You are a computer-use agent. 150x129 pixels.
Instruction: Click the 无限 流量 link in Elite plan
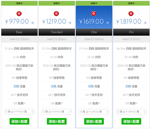click(94, 86)
